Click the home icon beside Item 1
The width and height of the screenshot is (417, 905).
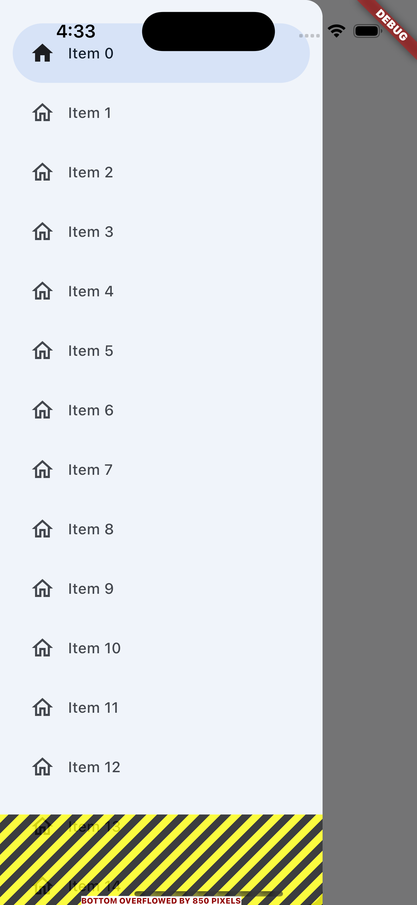pyautogui.click(x=43, y=113)
